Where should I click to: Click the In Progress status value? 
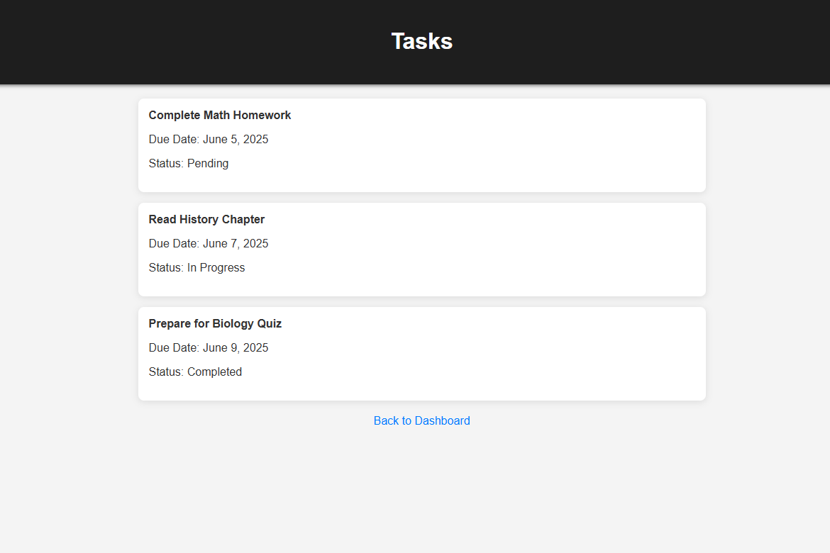pos(216,267)
